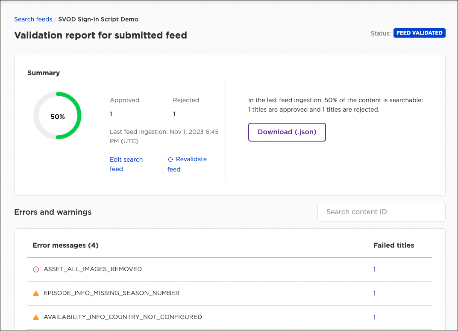This screenshot has width=458, height=331.
Task: Click the Download (.json) button
Action: 287,132
